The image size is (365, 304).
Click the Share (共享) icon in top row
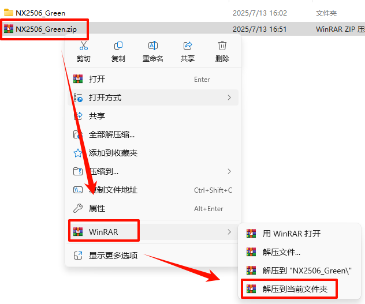pos(188,46)
